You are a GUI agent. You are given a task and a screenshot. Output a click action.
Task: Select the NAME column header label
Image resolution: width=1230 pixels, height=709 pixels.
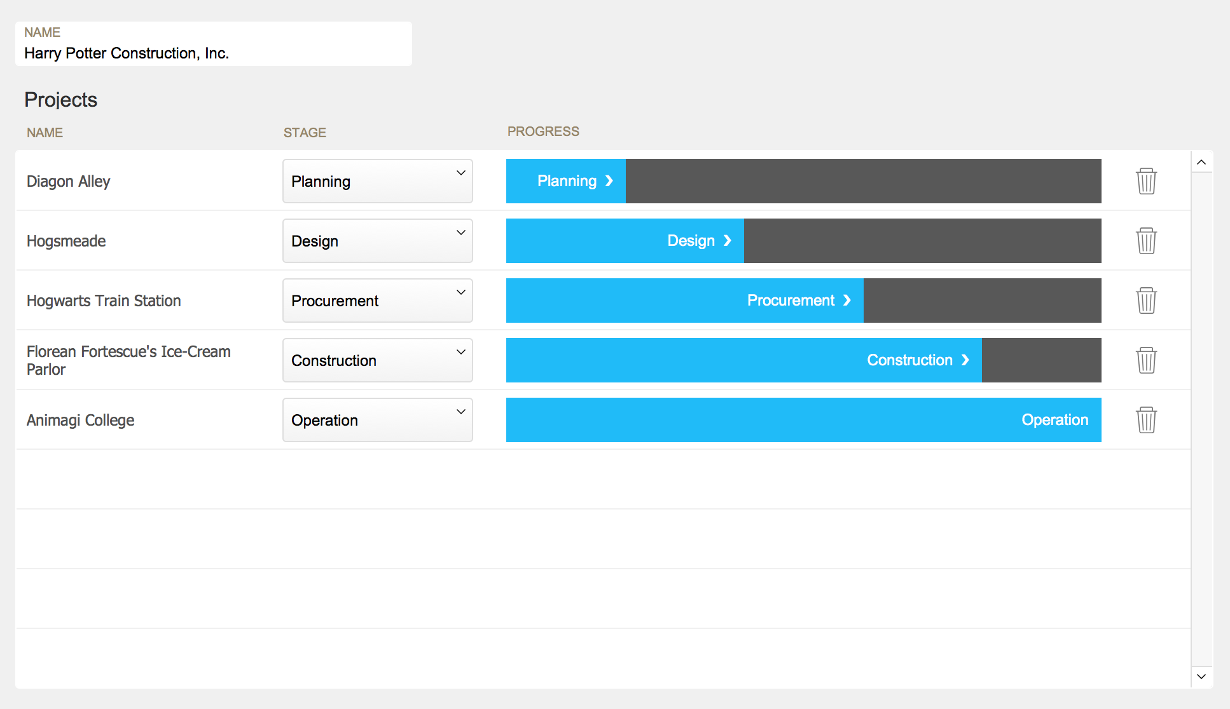(45, 132)
